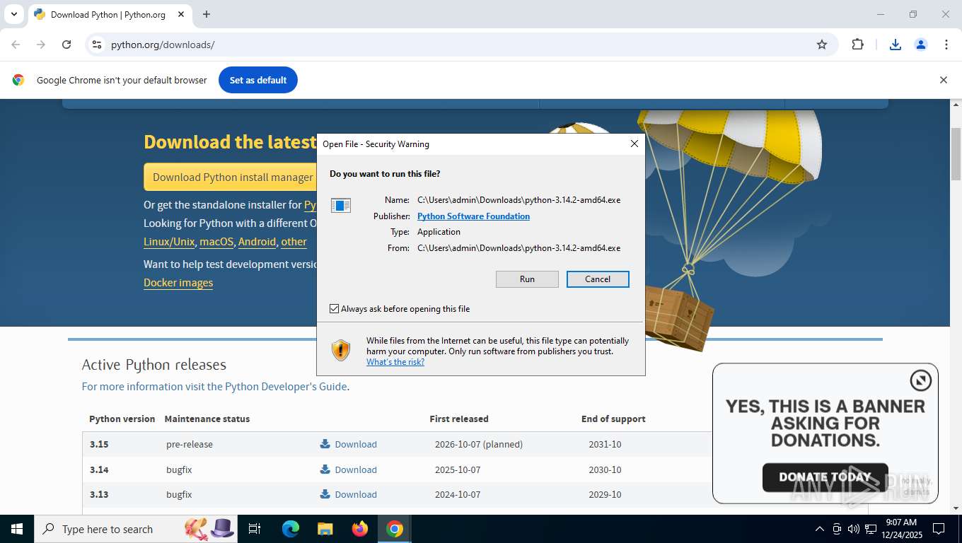This screenshot has height=543, width=962.
Task: Click scrollbar down arrow
Action: click(x=956, y=508)
